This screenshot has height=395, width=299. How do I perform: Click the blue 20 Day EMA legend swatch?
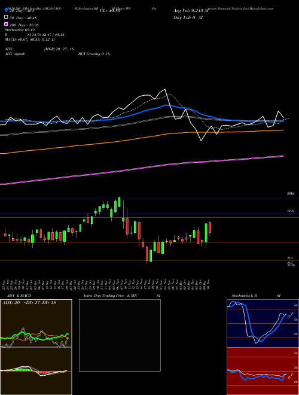[x=7, y=10]
